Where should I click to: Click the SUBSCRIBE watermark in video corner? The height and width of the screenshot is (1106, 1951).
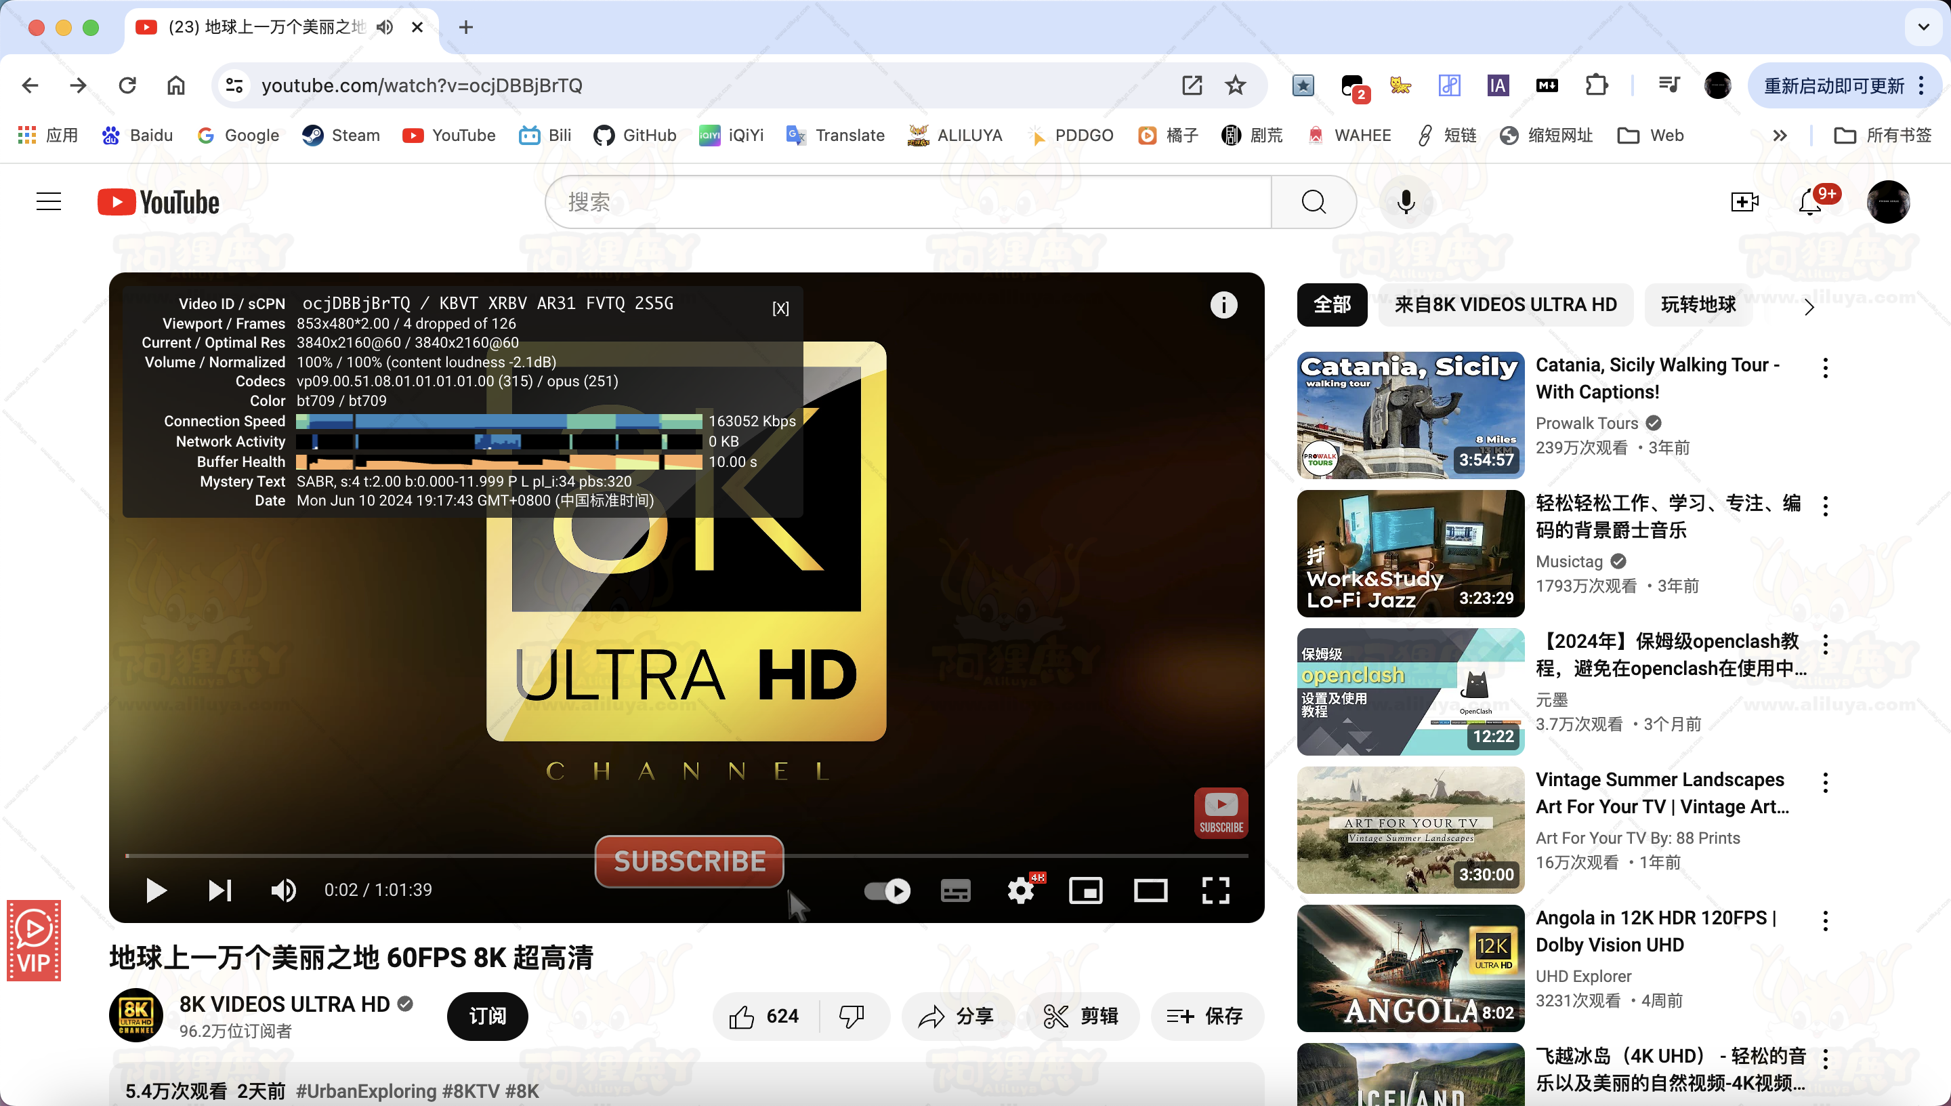click(1221, 813)
